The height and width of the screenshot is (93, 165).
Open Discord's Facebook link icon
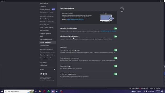[44, 74]
